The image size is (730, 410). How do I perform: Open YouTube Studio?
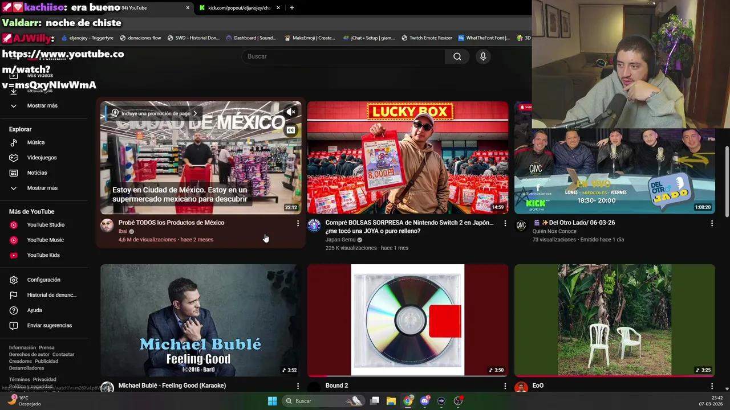(x=46, y=225)
